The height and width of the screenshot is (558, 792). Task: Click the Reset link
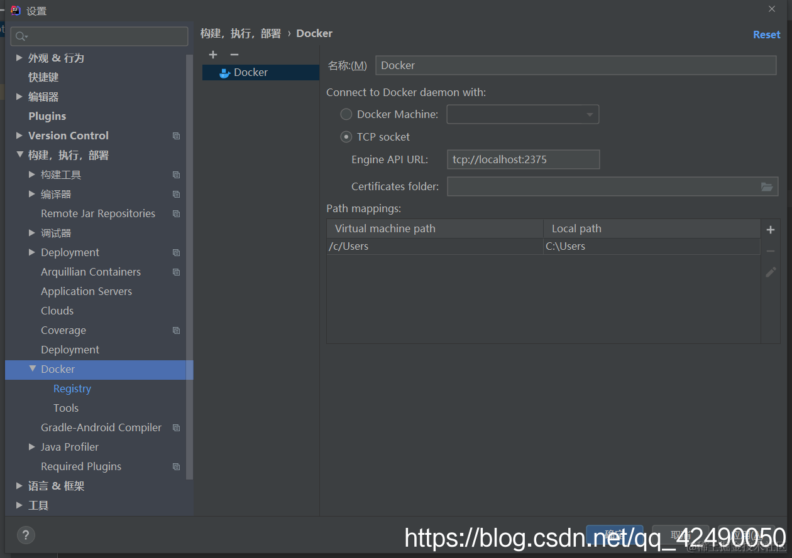(766, 35)
